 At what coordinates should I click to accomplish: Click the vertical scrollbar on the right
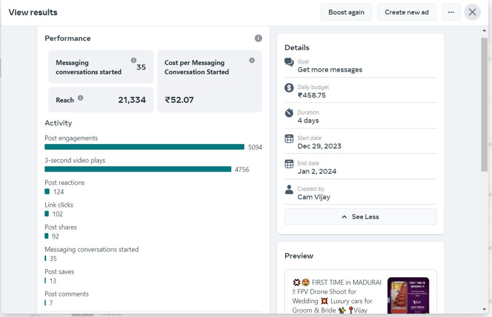484,105
